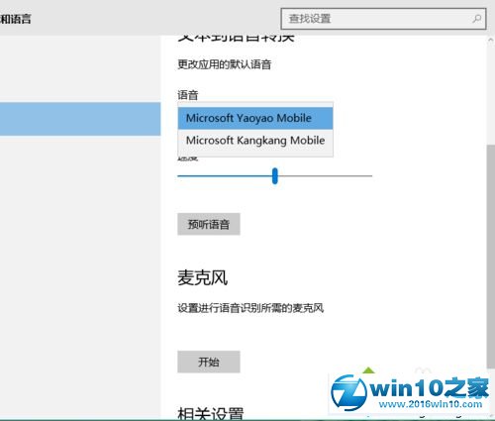Click the win10之家 globe logo icon
Viewport: 495px width, 421px height.
point(348,392)
